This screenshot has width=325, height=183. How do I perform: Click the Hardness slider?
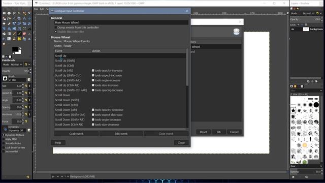click(x=12, y=114)
